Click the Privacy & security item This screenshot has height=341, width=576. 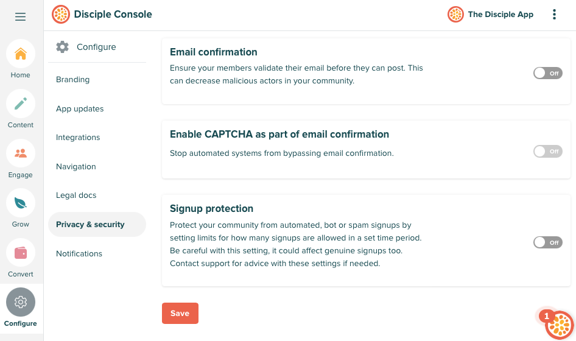click(90, 225)
